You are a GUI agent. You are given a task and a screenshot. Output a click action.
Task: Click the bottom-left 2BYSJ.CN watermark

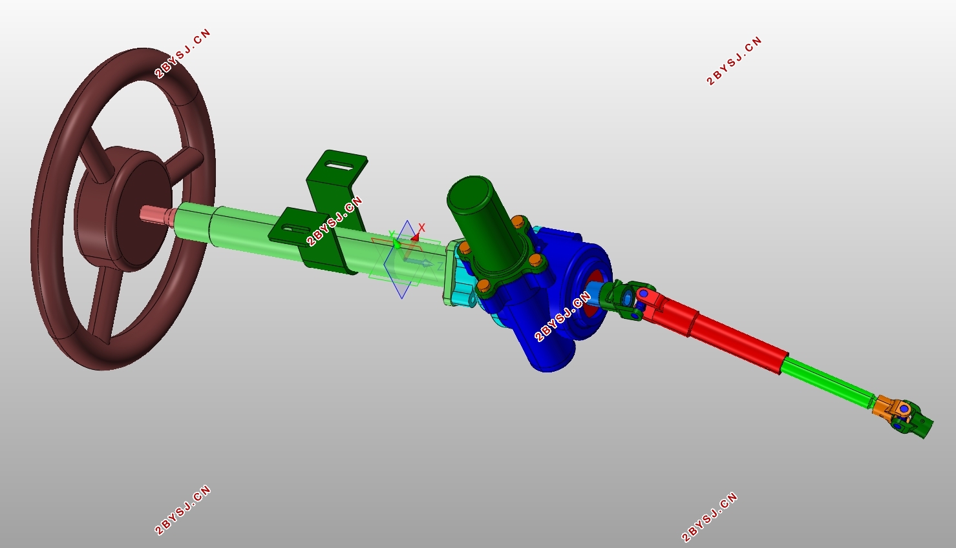[183, 510]
